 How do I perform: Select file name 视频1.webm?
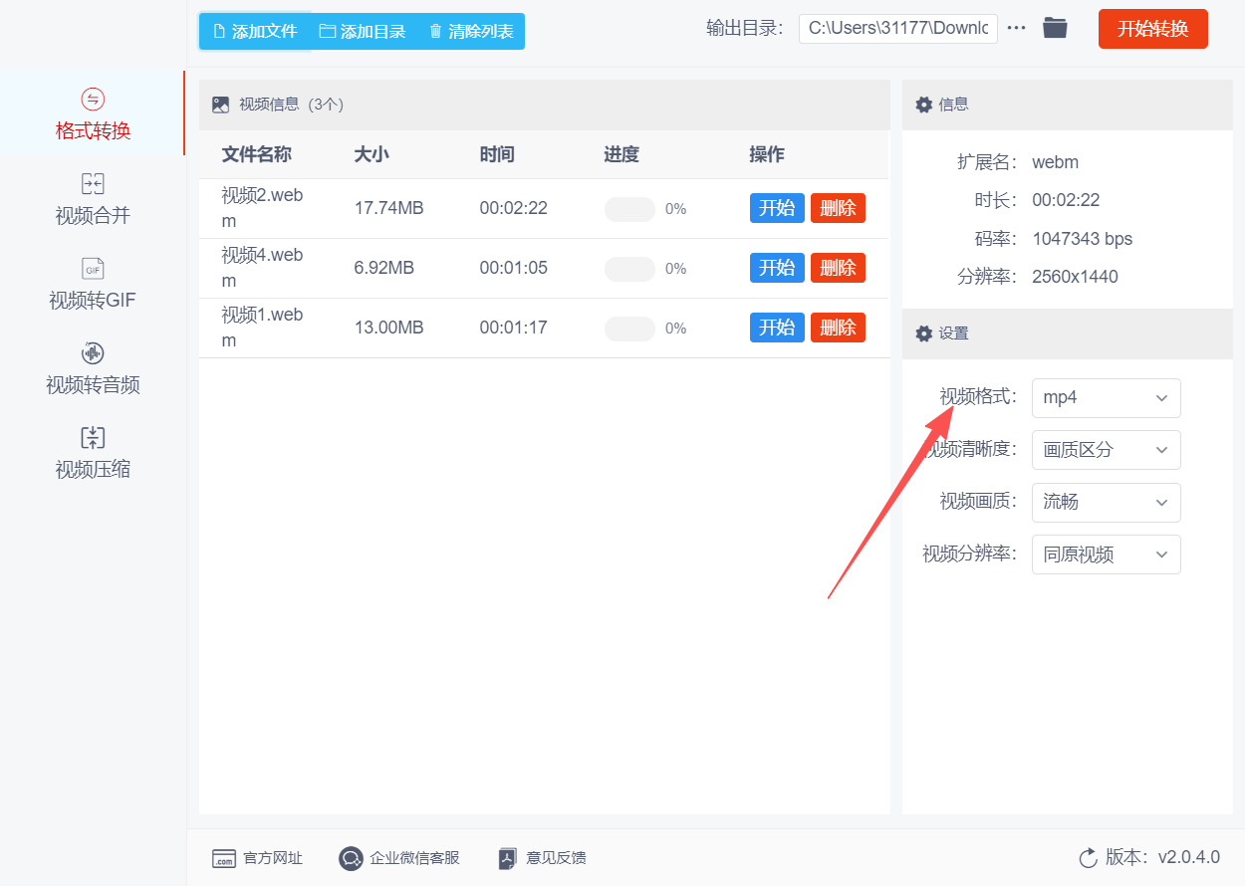(x=262, y=328)
